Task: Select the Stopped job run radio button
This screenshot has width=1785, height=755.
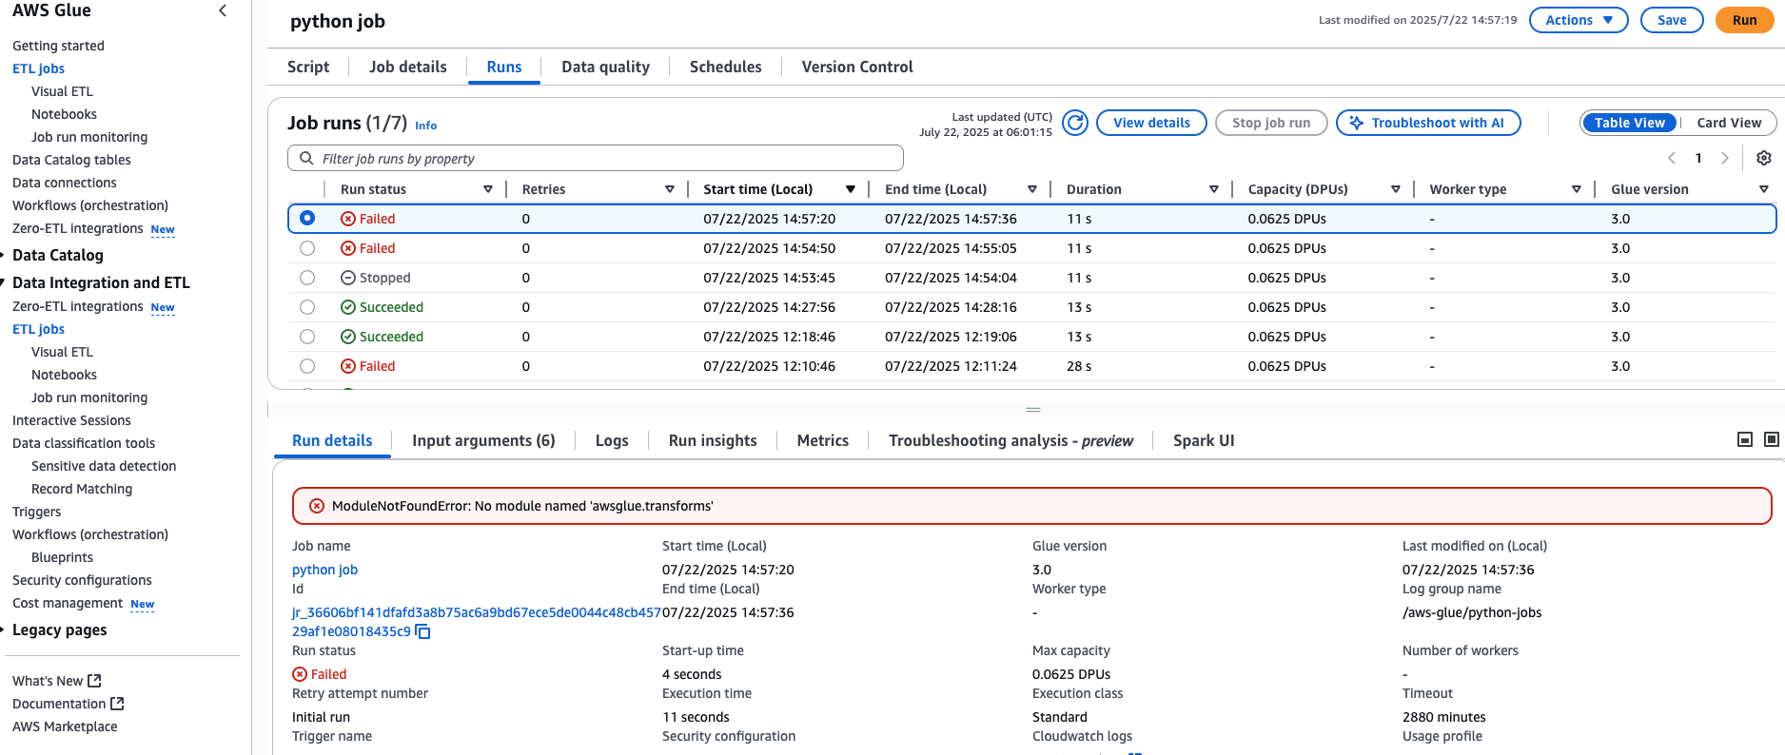Action: click(x=306, y=278)
